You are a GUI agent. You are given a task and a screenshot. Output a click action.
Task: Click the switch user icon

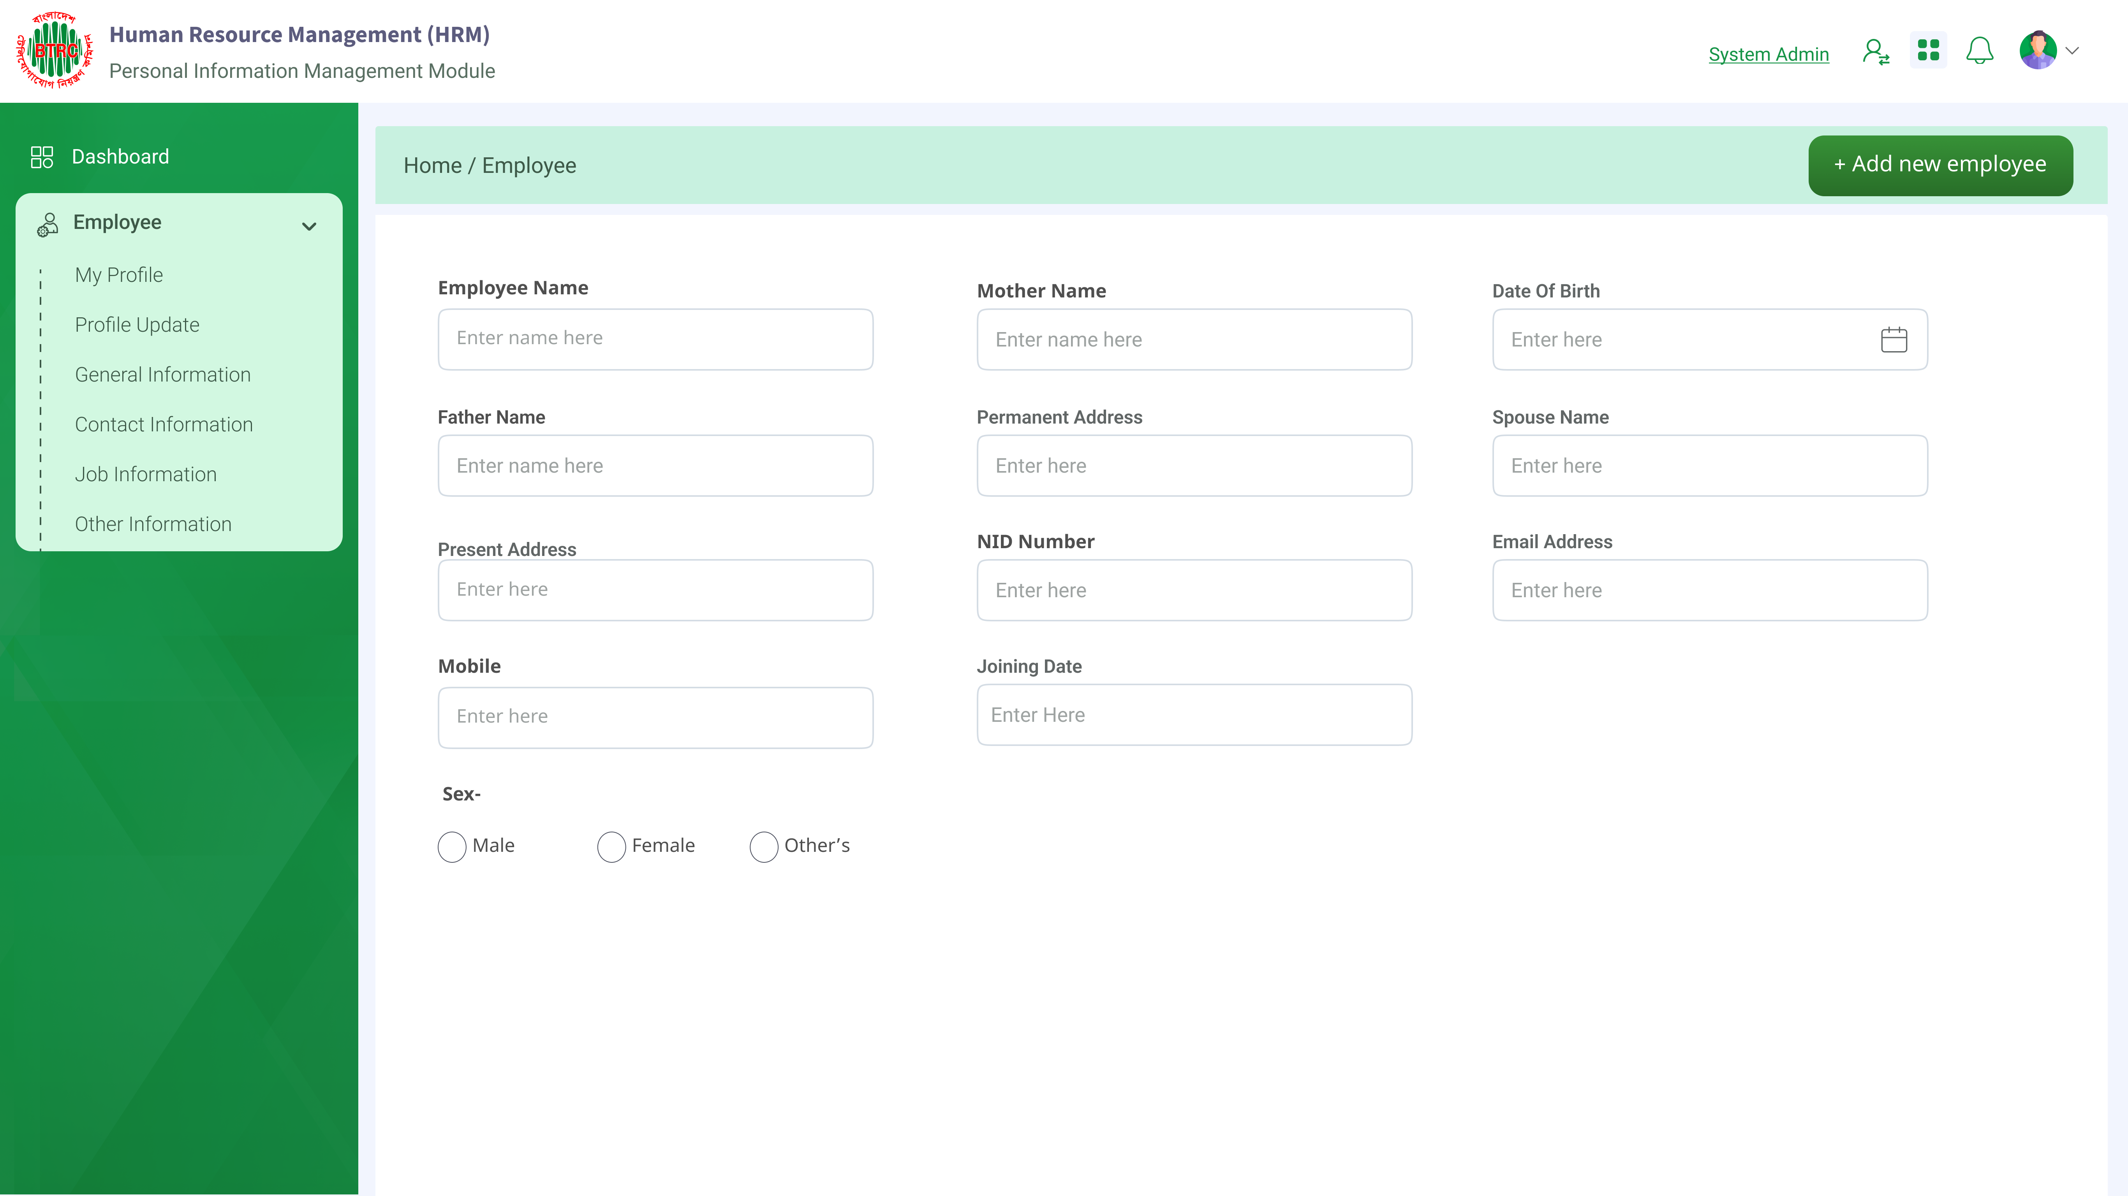pyautogui.click(x=1875, y=52)
